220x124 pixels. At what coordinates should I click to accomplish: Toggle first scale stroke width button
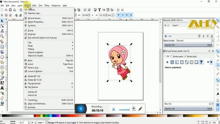pyautogui.click(x=118, y=15)
